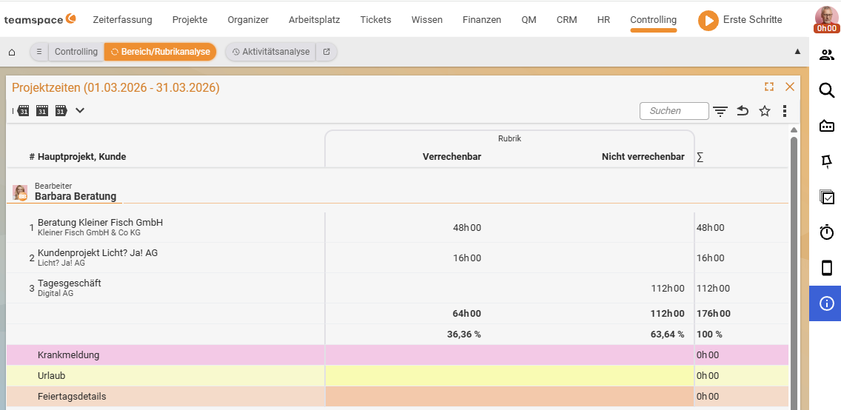
Task: Click the Krankmeldung row label
Action: point(69,354)
